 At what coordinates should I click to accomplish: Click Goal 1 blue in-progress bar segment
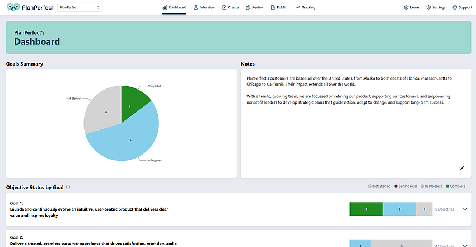399,209
